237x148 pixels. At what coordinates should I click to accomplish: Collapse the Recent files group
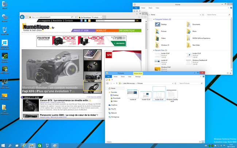pyautogui.click(x=154, y=50)
